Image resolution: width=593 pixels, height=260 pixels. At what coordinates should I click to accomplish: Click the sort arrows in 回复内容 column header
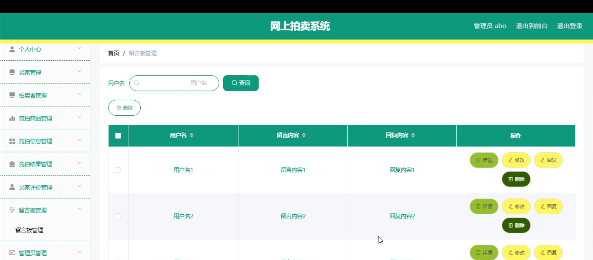413,135
